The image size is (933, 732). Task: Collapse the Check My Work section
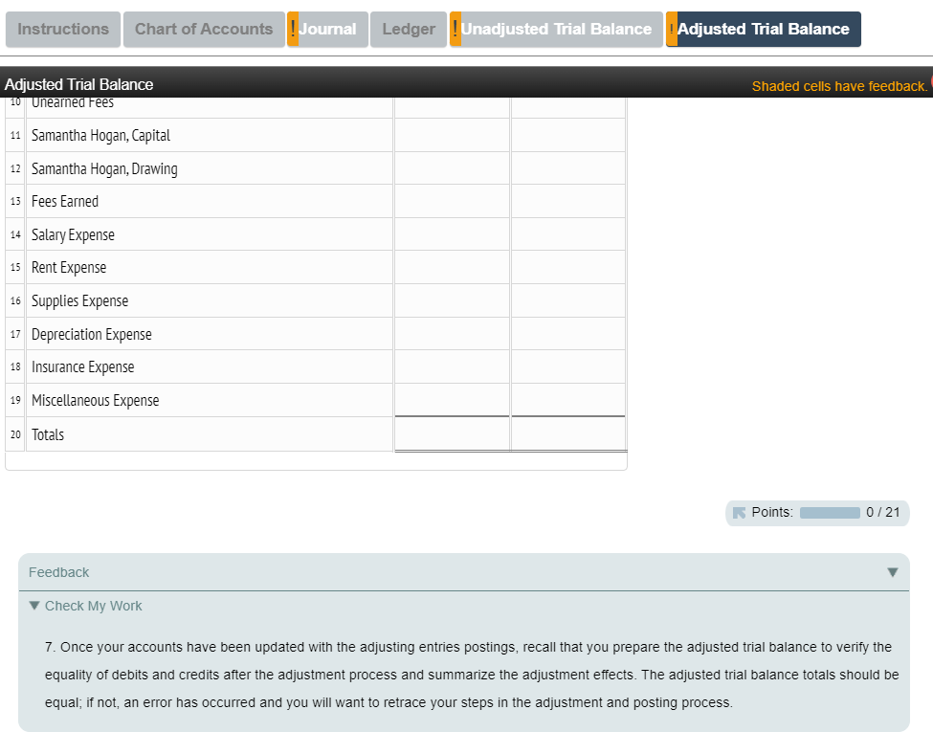[34, 606]
